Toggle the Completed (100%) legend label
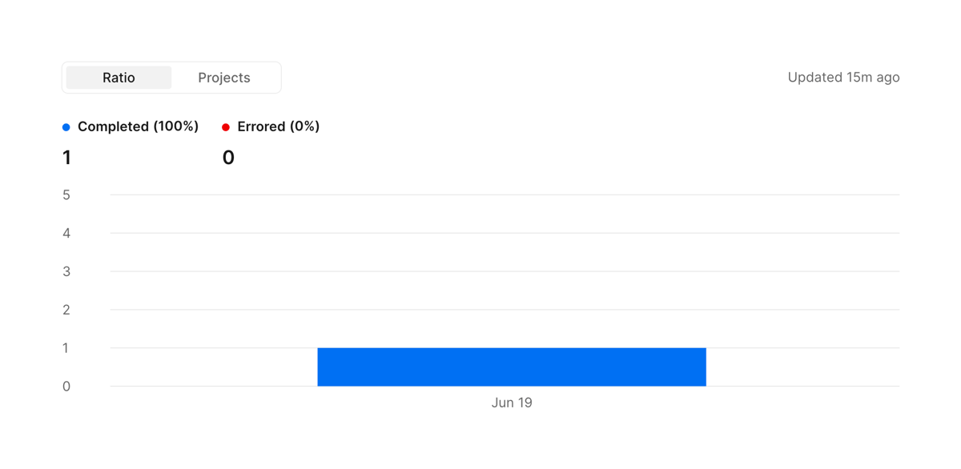This screenshot has height=469, width=961. point(138,126)
